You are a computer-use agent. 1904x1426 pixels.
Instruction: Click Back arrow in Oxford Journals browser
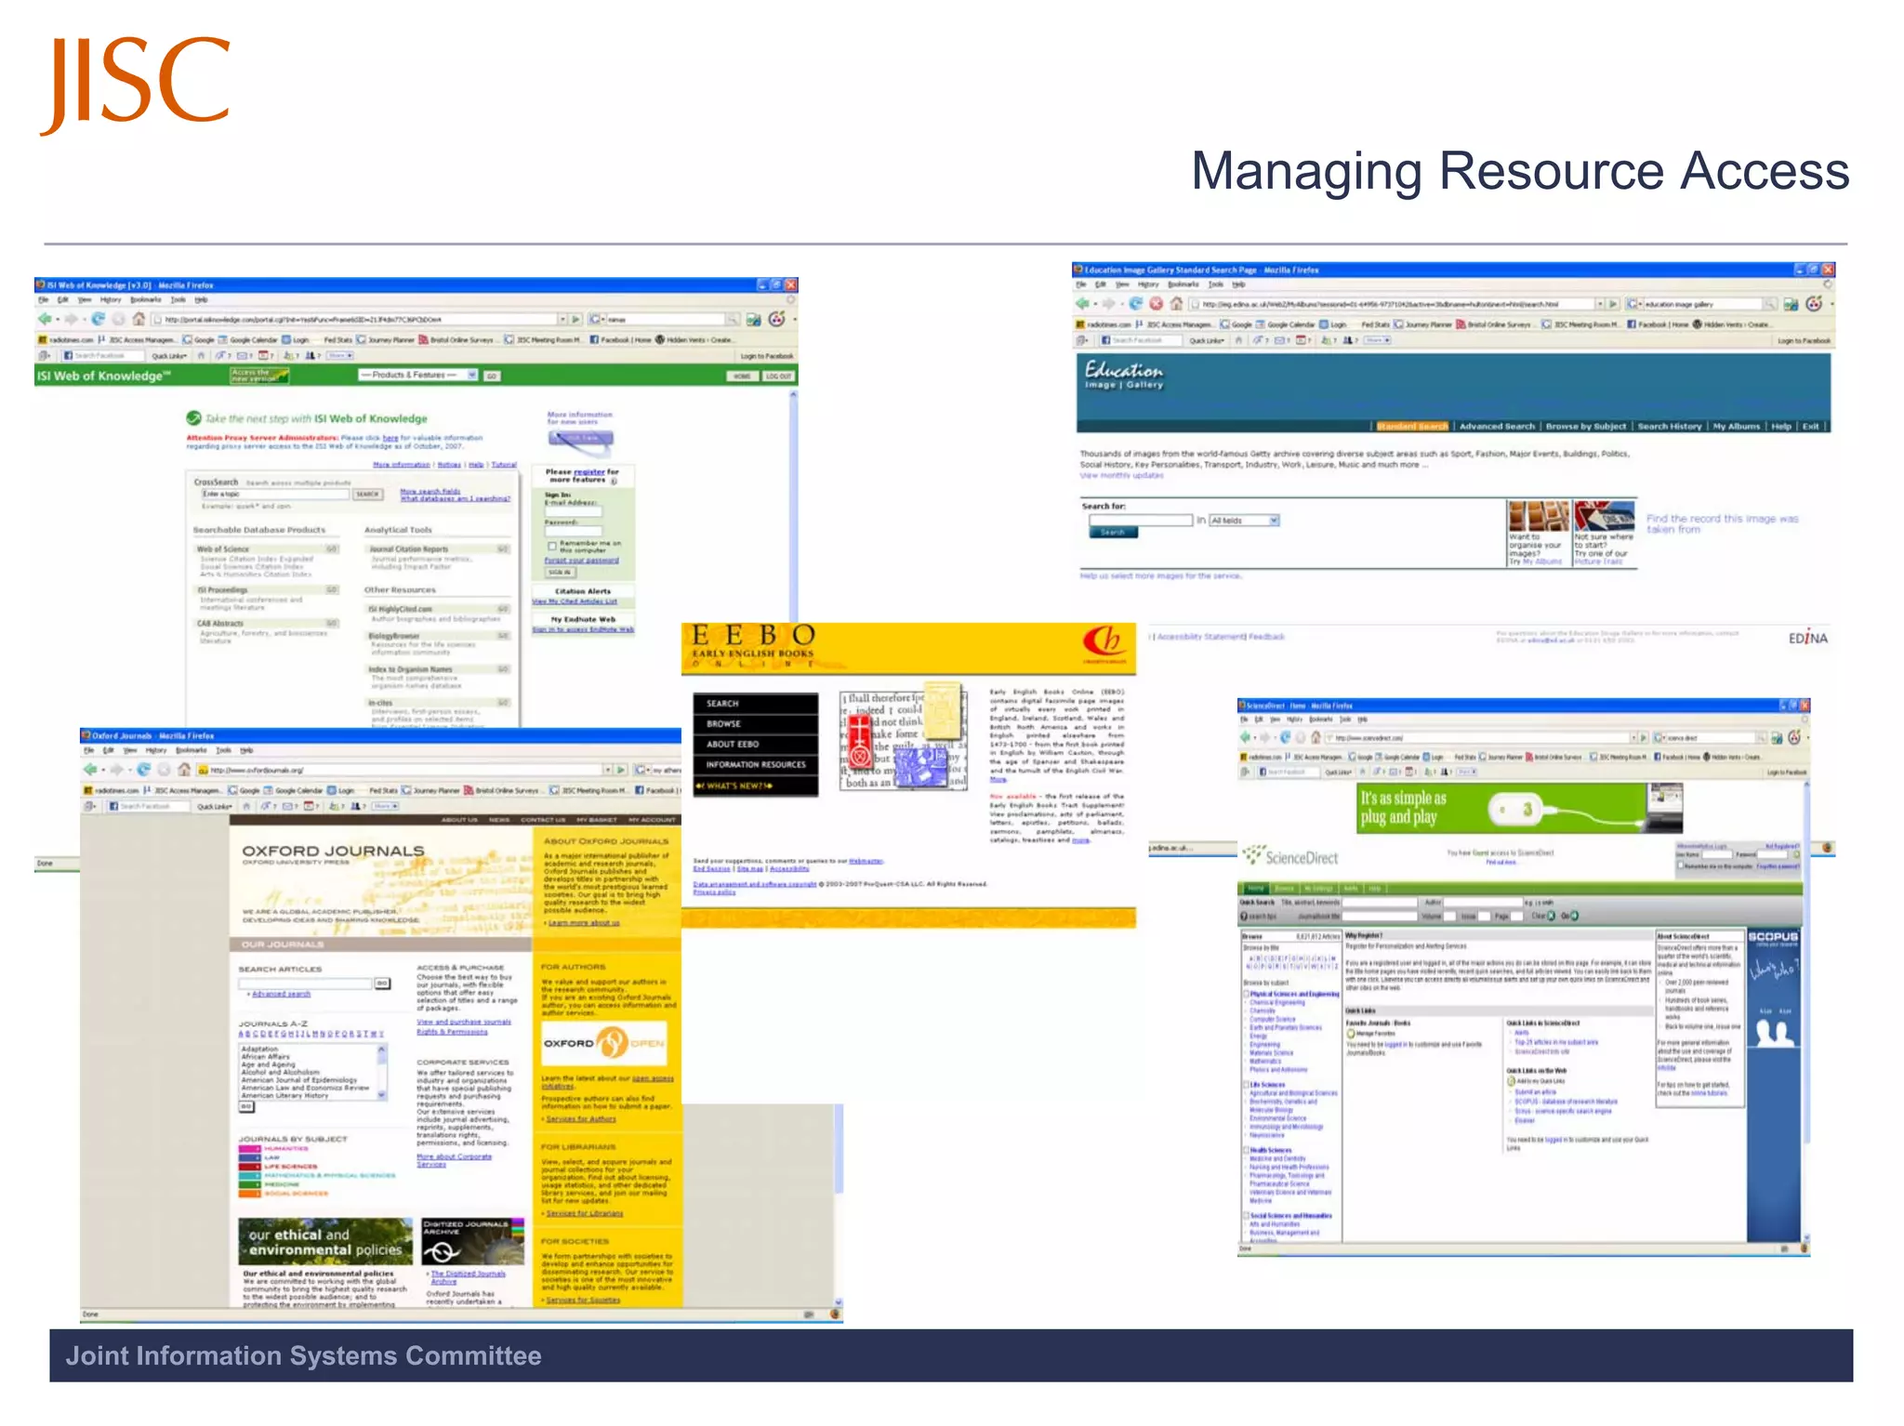click(90, 770)
